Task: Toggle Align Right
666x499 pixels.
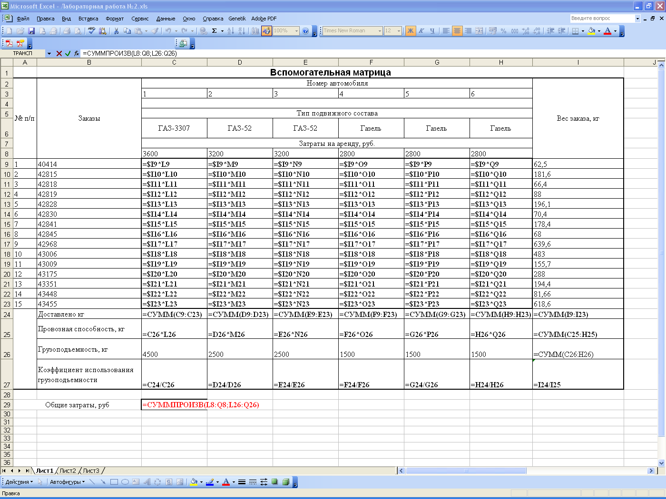Action: [468, 31]
